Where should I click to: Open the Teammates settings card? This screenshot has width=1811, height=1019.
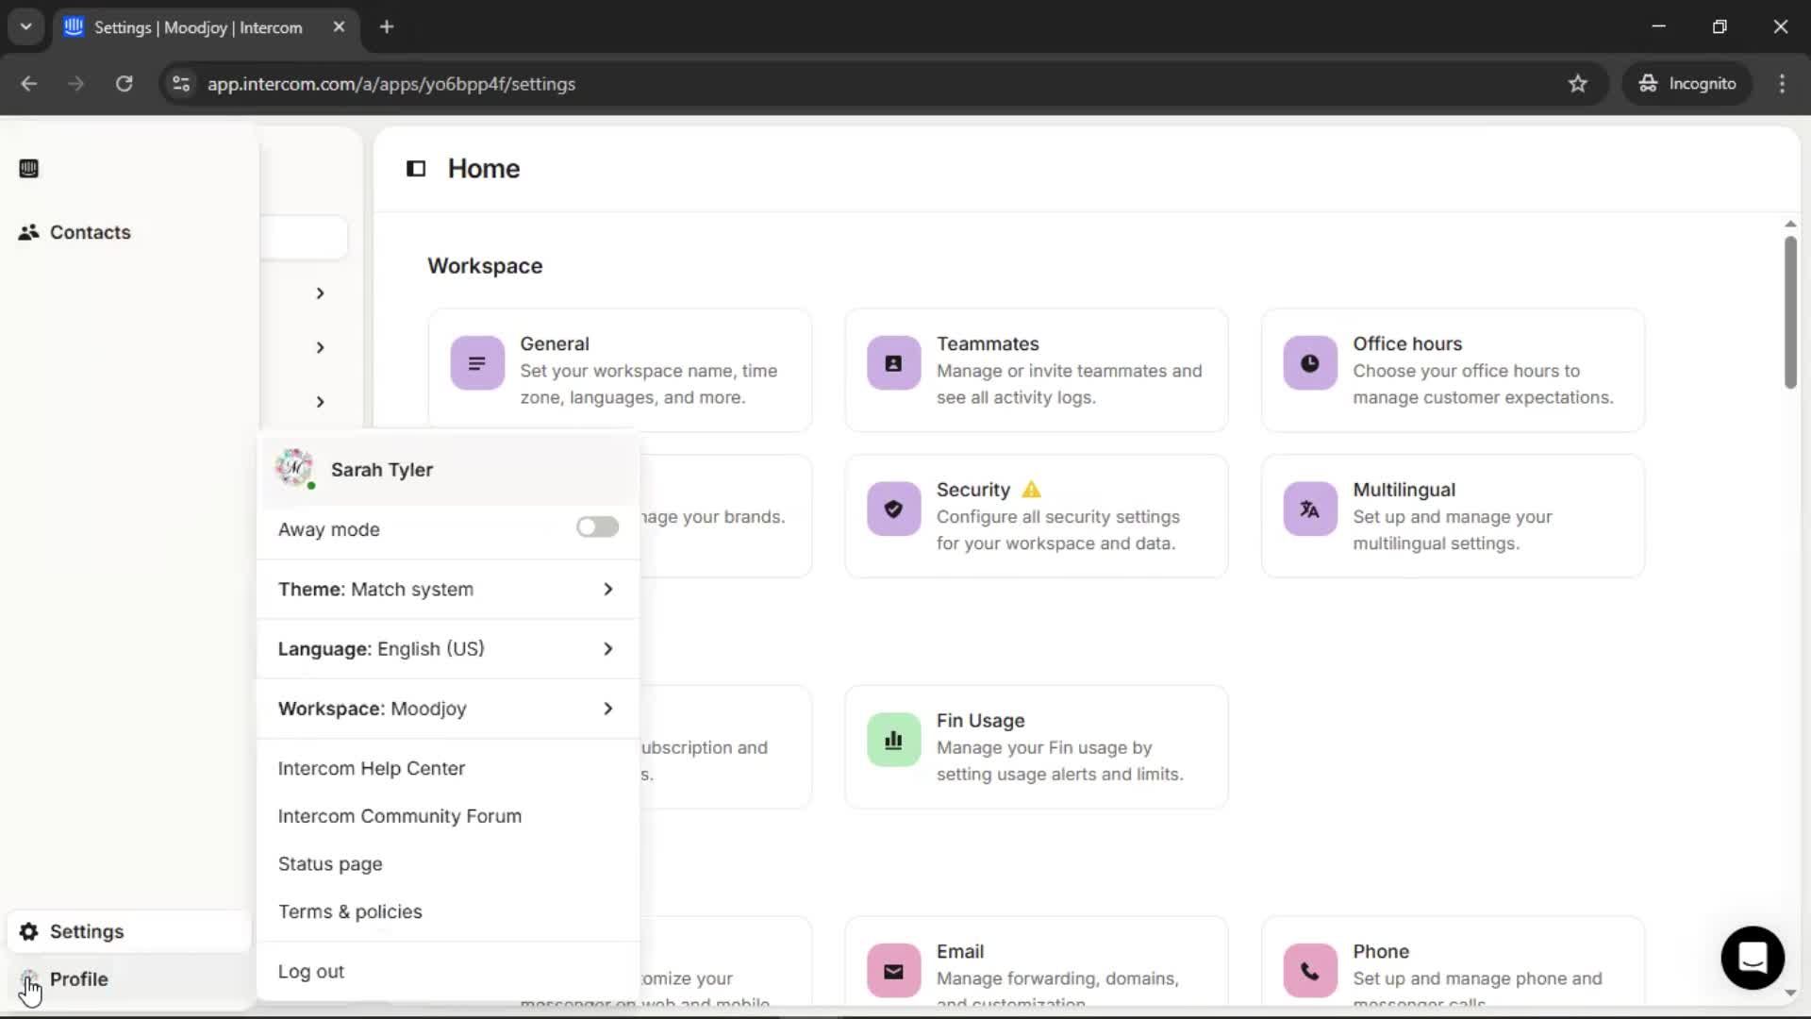(x=1037, y=371)
